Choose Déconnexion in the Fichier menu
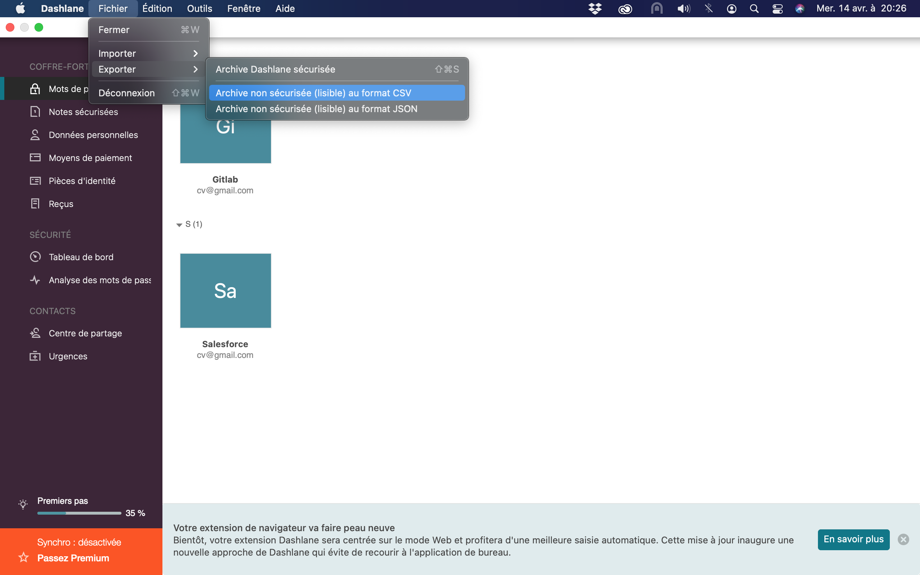920x575 pixels. pos(148,93)
